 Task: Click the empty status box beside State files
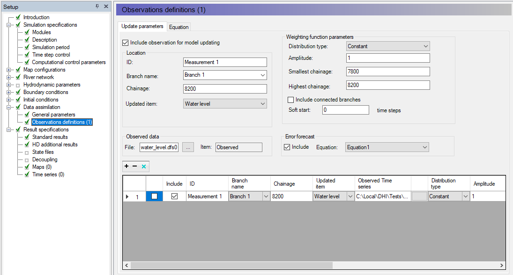pyautogui.click(x=27, y=152)
